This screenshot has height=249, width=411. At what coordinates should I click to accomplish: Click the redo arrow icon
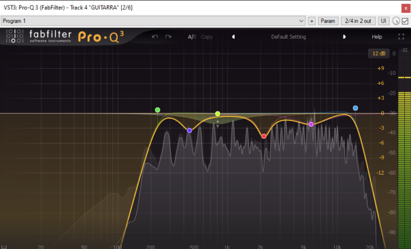[168, 37]
